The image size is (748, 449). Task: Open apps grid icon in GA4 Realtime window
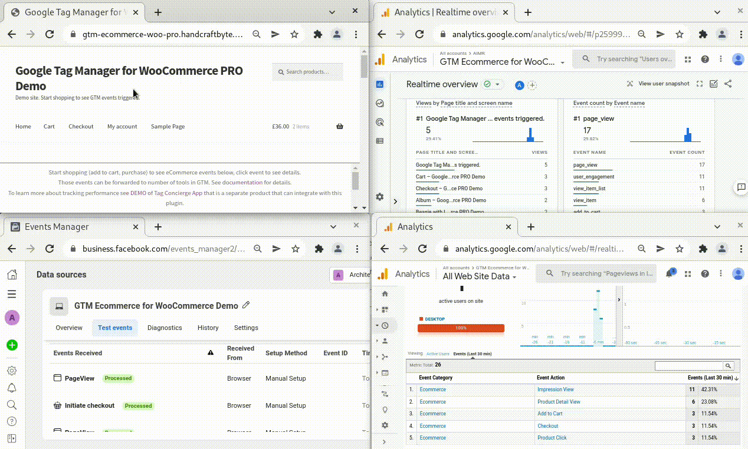688,60
